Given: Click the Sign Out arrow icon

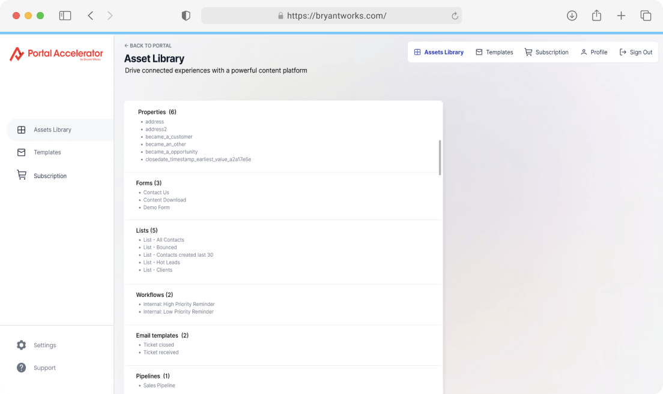Looking at the screenshot, I should pos(623,52).
